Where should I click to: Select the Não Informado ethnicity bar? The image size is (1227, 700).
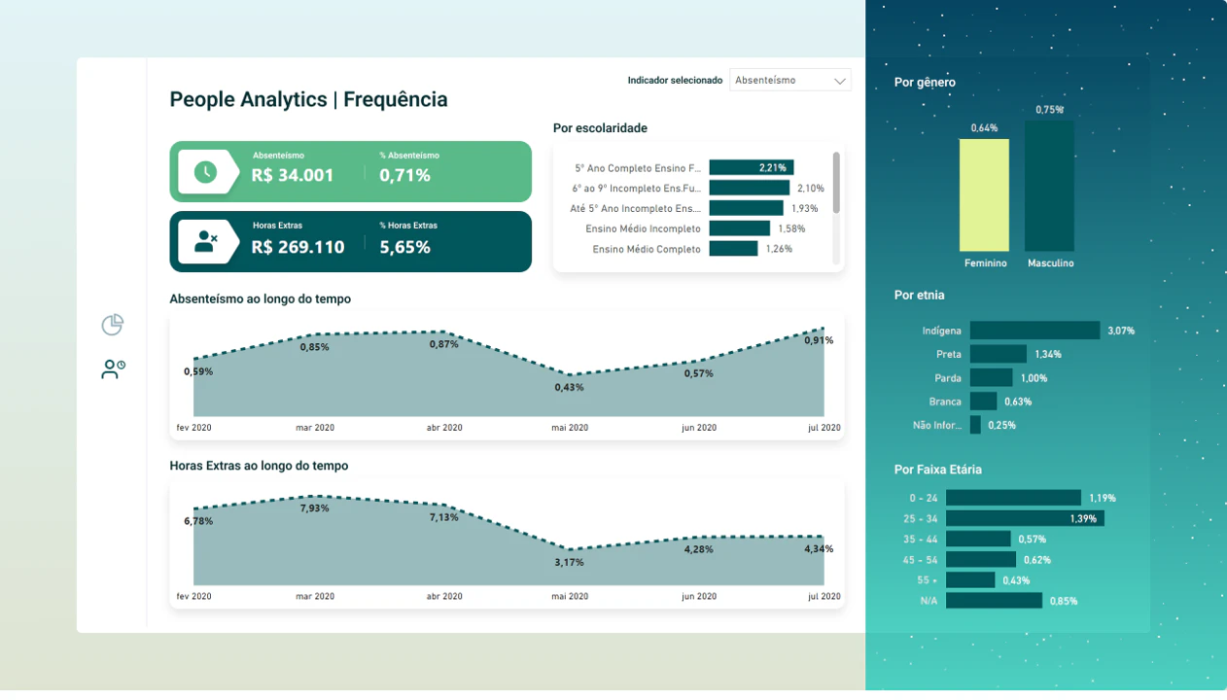click(975, 425)
